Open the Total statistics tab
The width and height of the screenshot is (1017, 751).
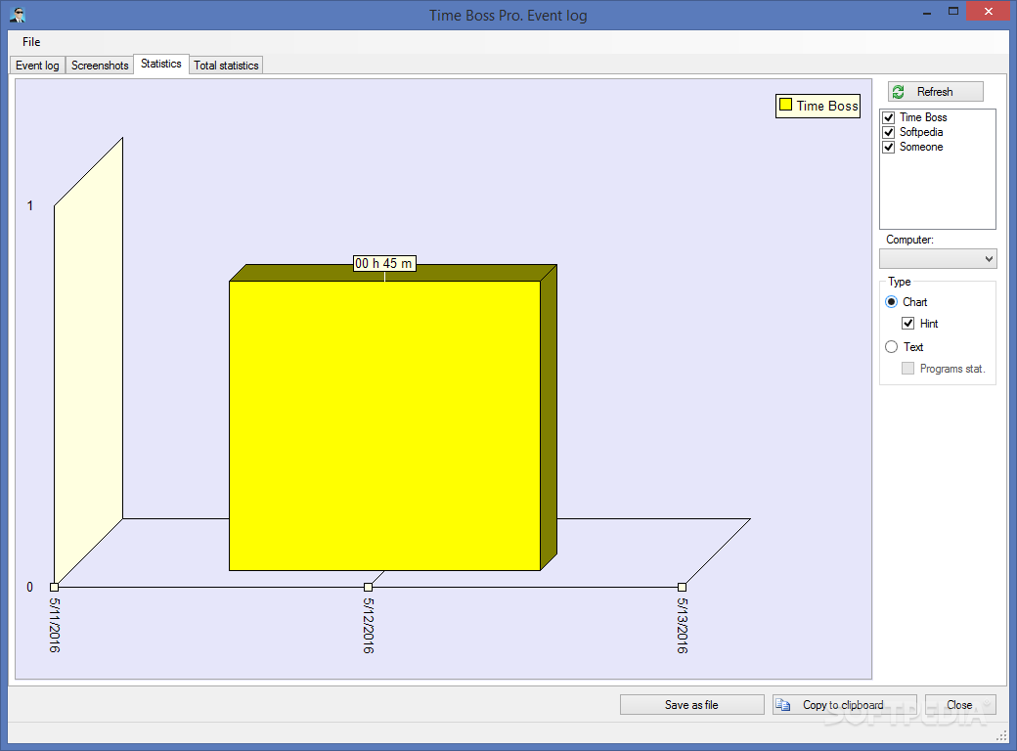tap(226, 66)
